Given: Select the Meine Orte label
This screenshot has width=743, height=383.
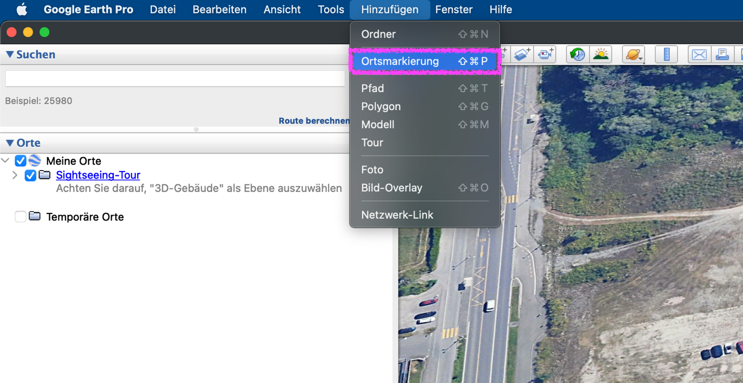Looking at the screenshot, I should pos(74,161).
